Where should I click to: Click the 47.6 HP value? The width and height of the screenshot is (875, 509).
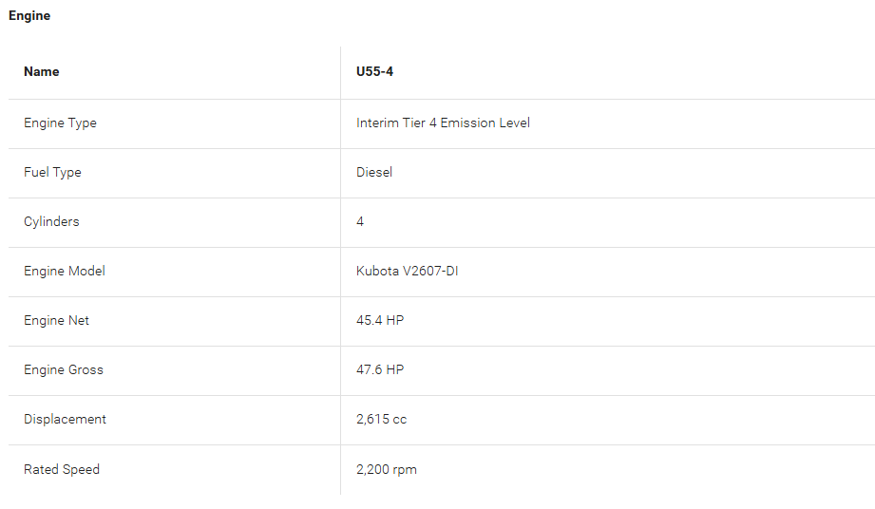click(380, 369)
